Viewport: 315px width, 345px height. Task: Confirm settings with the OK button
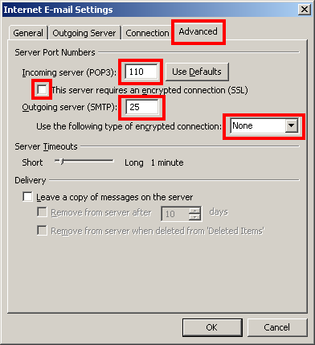212,327
